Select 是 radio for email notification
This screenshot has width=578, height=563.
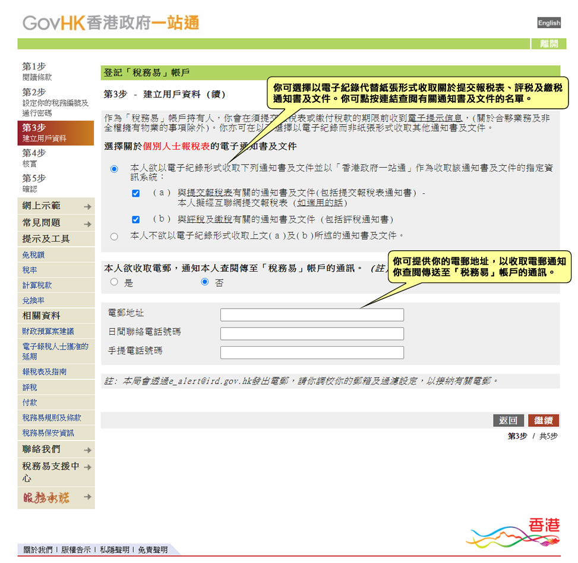[114, 282]
